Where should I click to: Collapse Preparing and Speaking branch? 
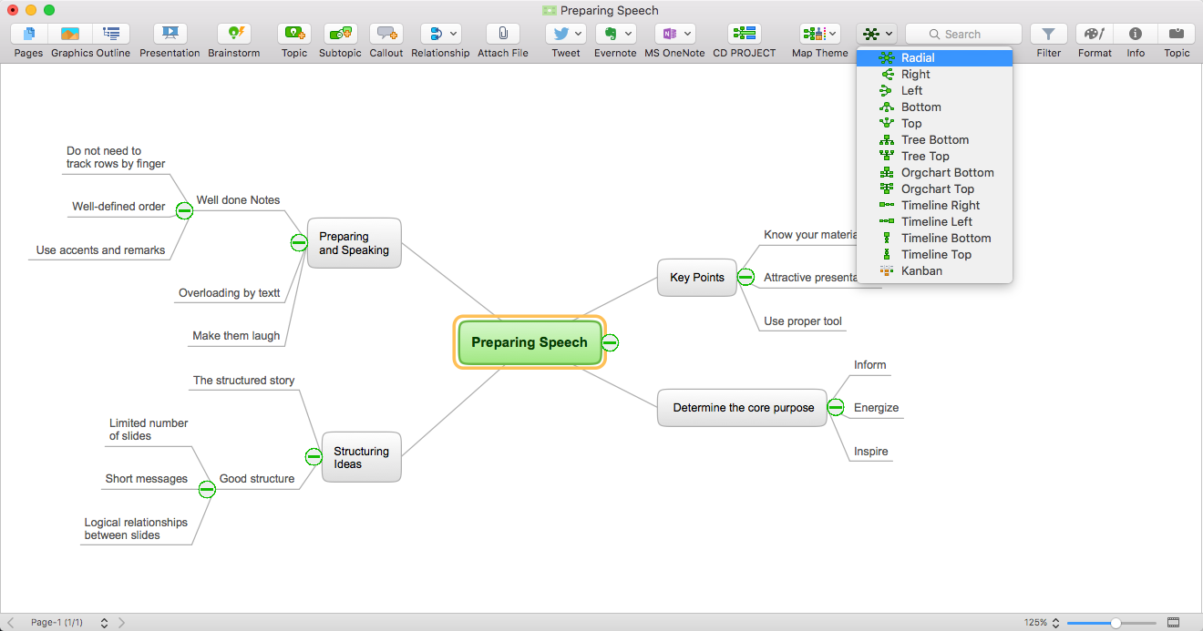click(299, 242)
